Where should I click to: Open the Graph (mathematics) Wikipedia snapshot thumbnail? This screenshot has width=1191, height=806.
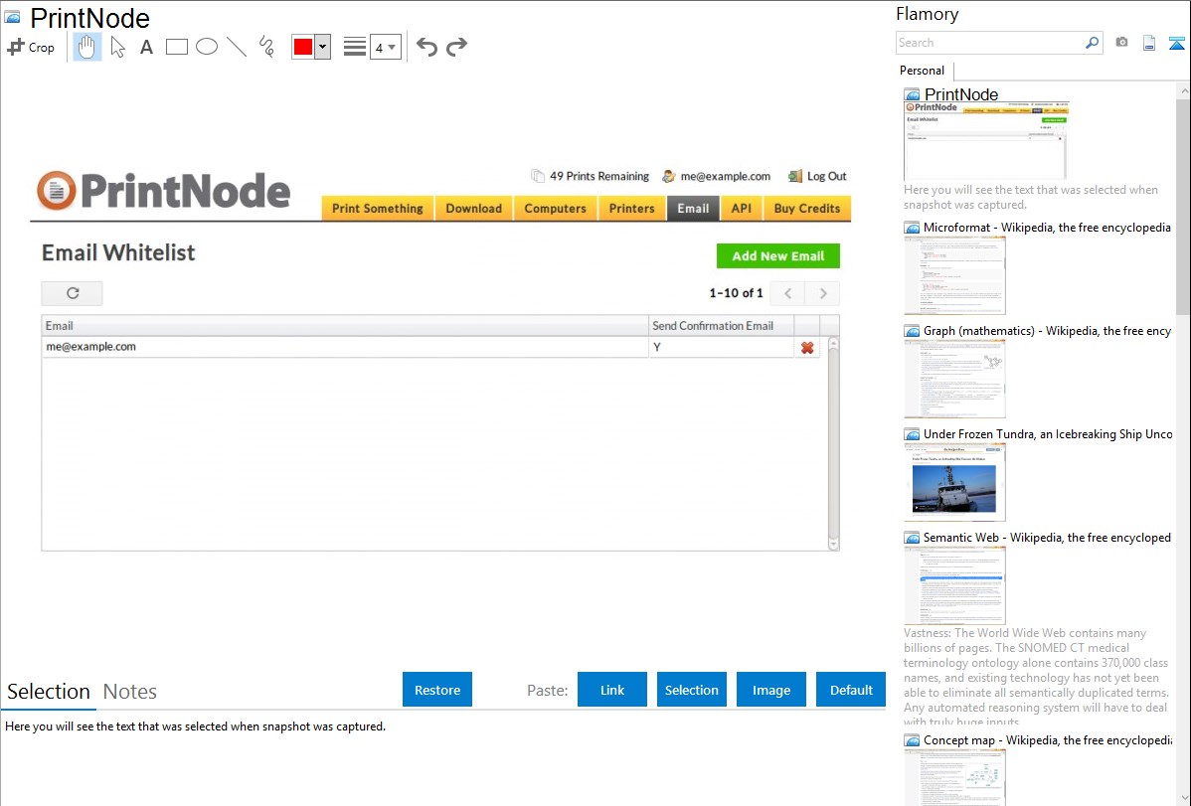tap(954, 379)
